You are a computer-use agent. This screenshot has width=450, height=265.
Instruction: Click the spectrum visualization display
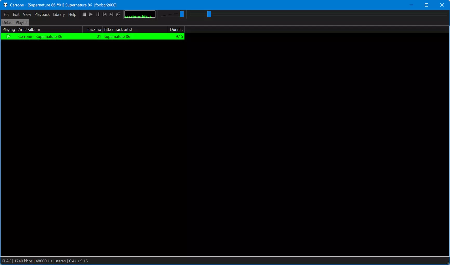click(140, 14)
